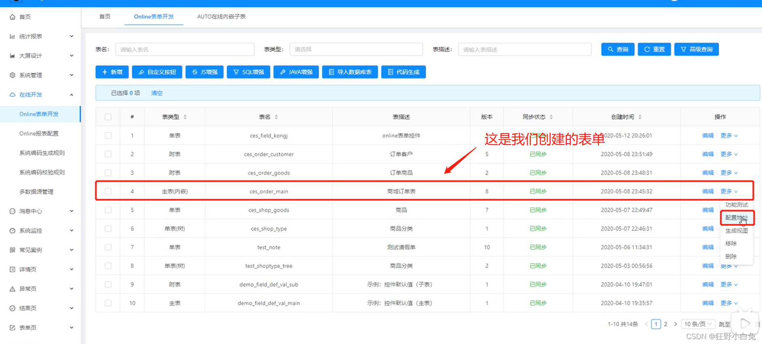Click the 系统管理 gear icon
Image resolution: width=762 pixels, height=344 pixels.
tap(13, 75)
